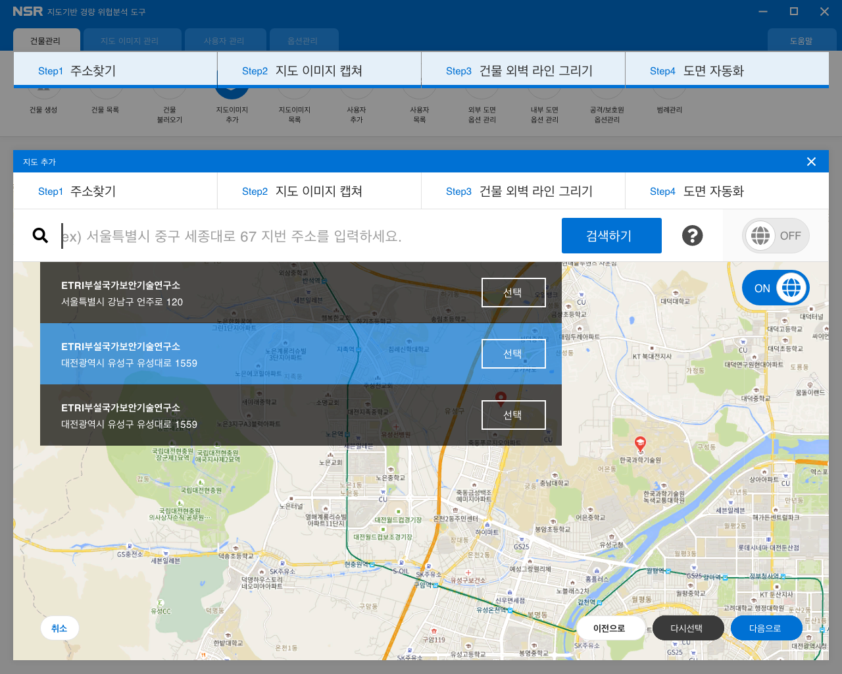Select dialog Step1 주소찾기 step
This screenshot has height=674, width=842.
click(x=115, y=191)
